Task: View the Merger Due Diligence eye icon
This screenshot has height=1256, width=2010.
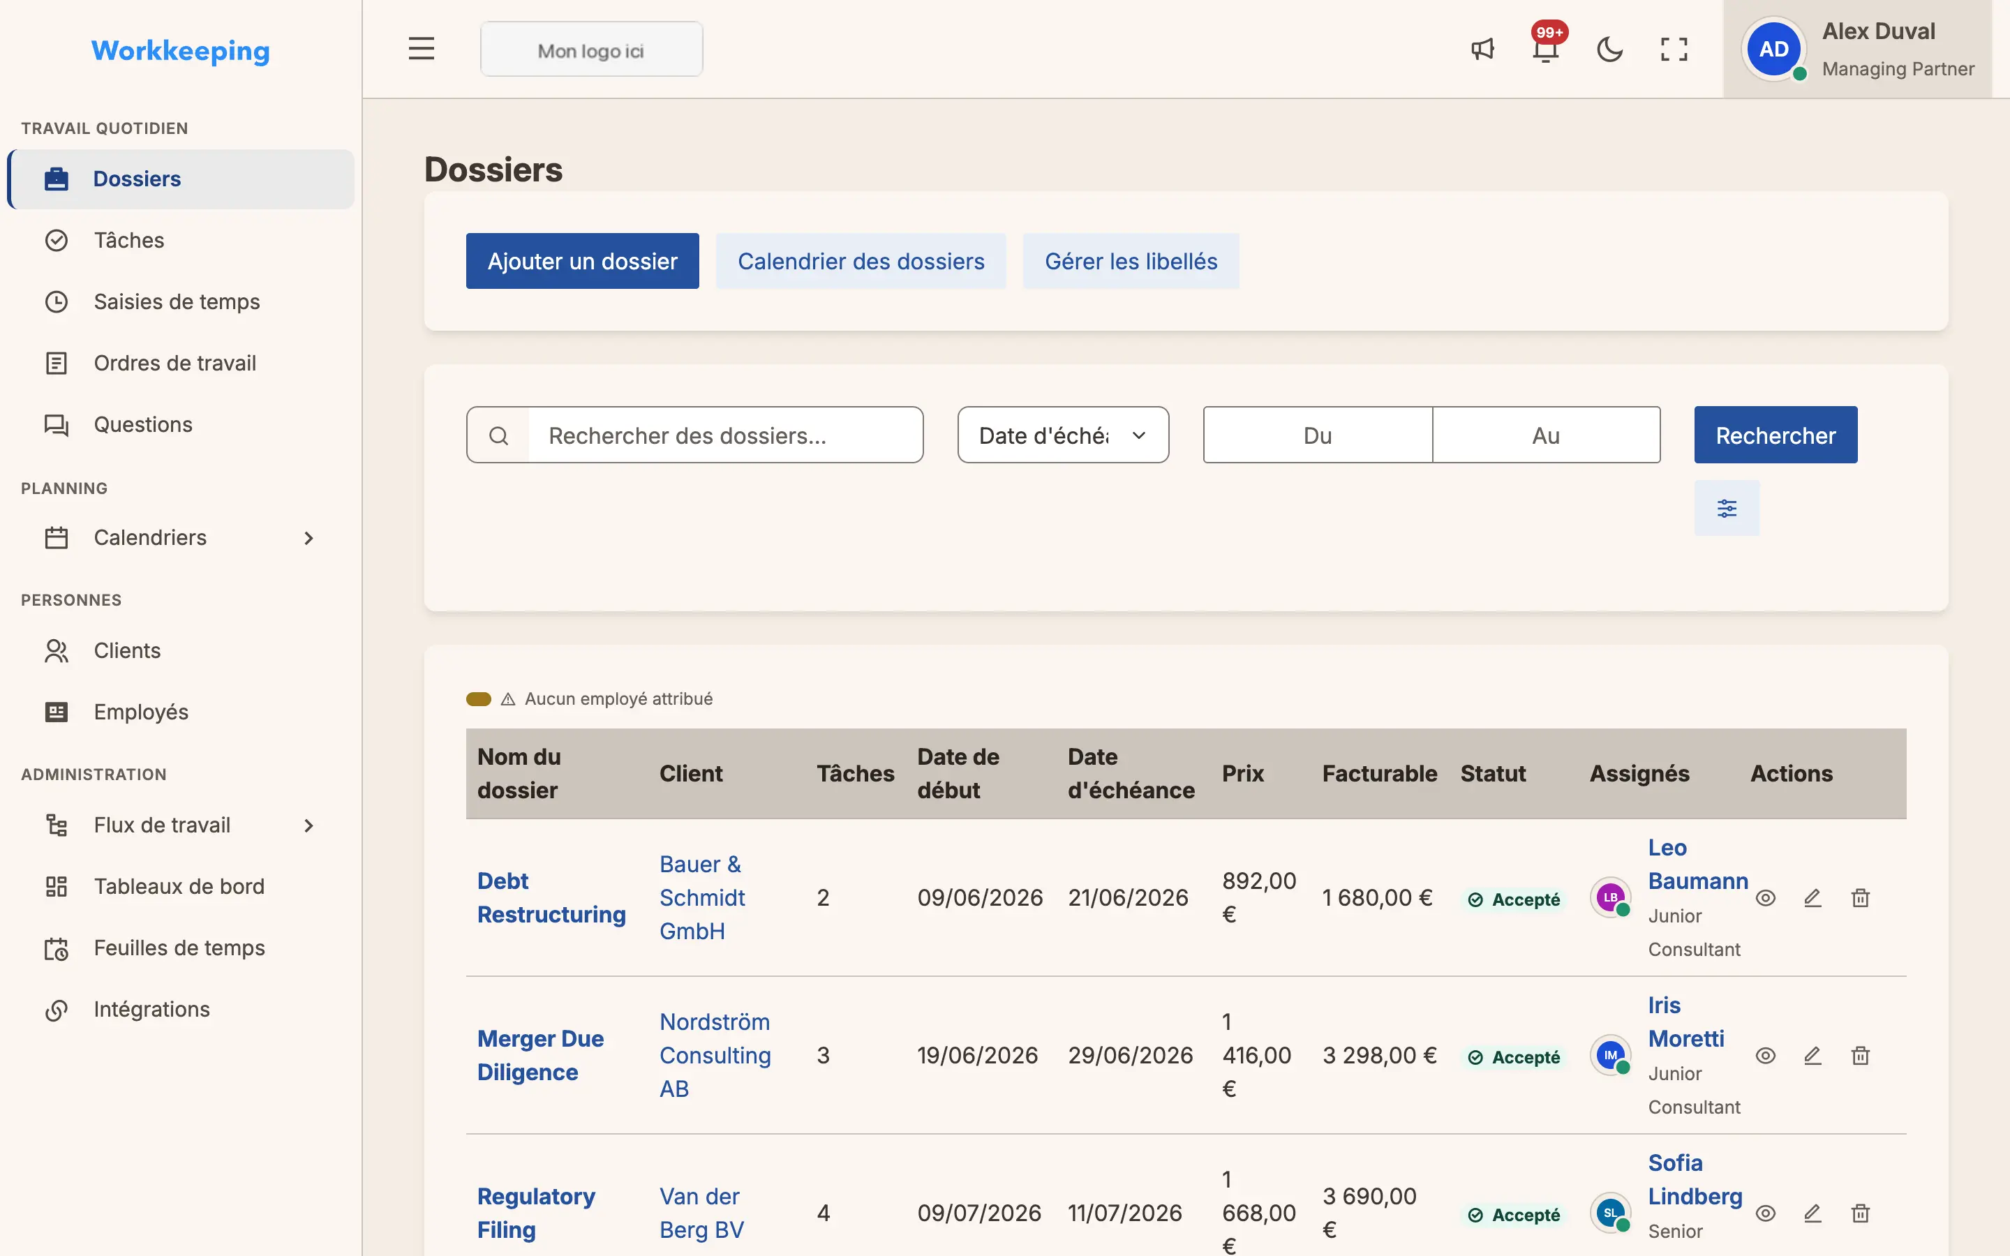Action: tap(1766, 1056)
